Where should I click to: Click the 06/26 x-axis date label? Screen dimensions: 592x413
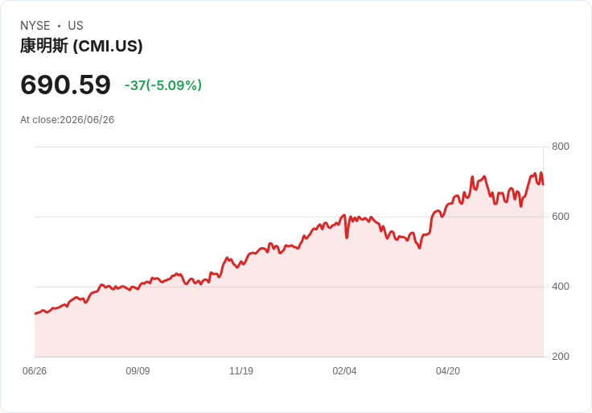point(35,371)
